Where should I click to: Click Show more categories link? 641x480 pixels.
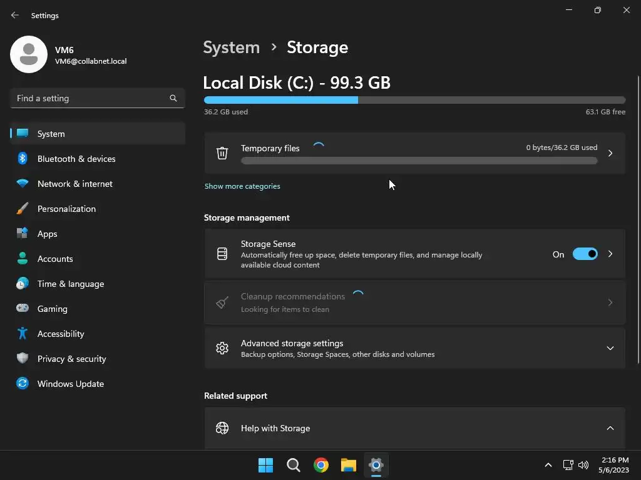click(x=242, y=186)
